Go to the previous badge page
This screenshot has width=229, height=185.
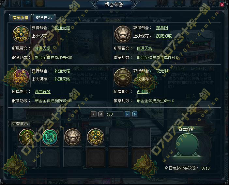[101, 114]
